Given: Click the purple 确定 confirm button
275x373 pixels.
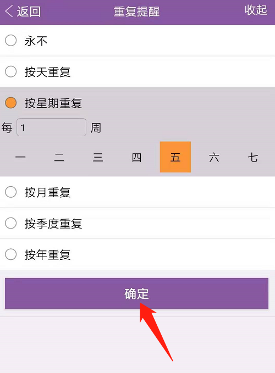Looking at the screenshot, I should point(136,293).
